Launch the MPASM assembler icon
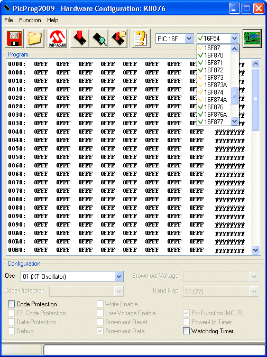 [x=58, y=39]
